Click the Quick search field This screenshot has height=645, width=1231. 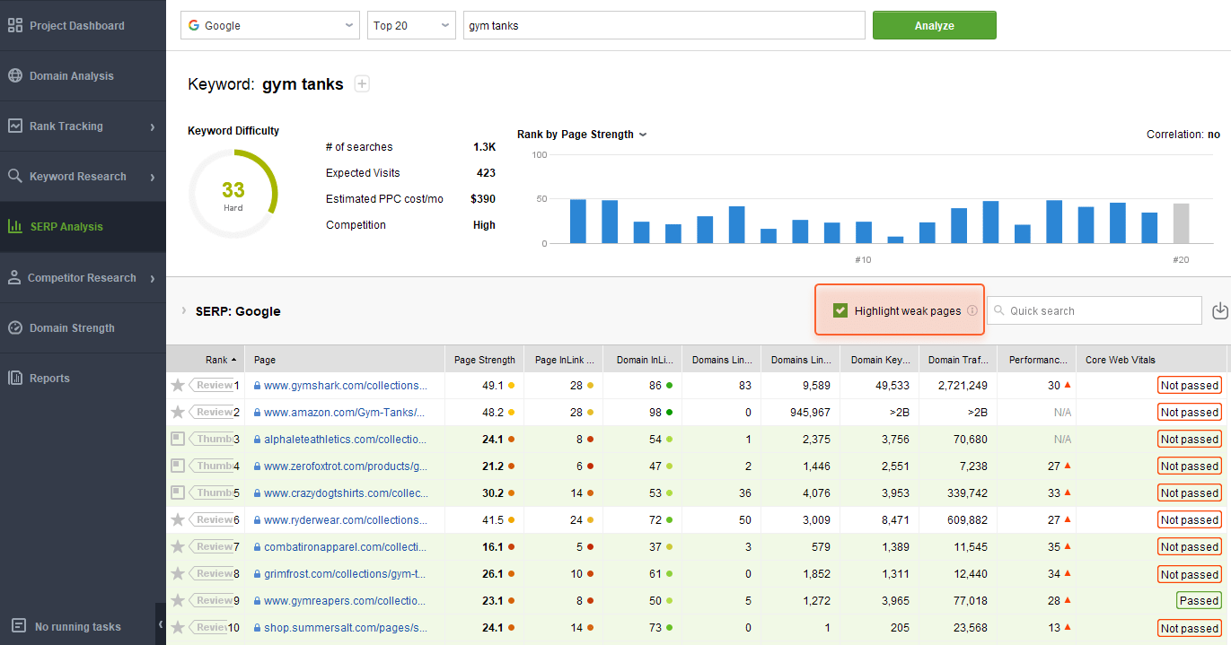click(1095, 310)
